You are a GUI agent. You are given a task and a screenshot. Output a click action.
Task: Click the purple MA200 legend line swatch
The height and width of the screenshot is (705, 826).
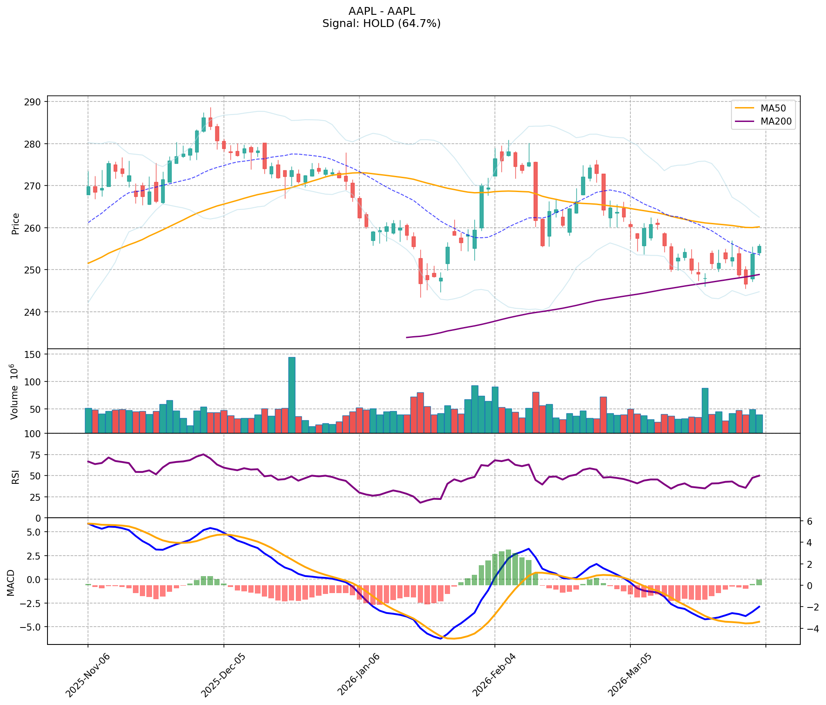[745, 121]
